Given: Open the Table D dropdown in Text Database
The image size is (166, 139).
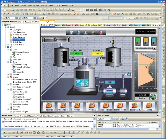Looking at the screenshot, I should pyautogui.click(x=111, y=119).
